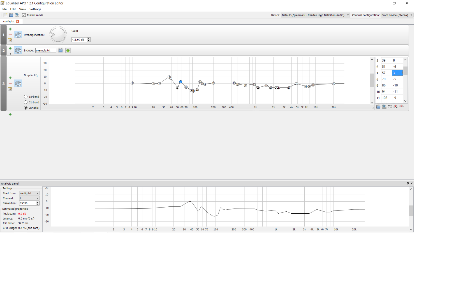The image size is (470, 302).
Task: Decrease the Gain spinner value
Action: coord(89,41)
